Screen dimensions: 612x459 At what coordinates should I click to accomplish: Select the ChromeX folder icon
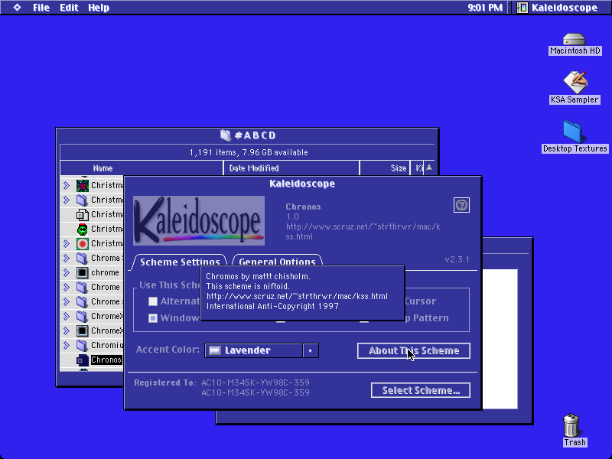click(x=83, y=316)
